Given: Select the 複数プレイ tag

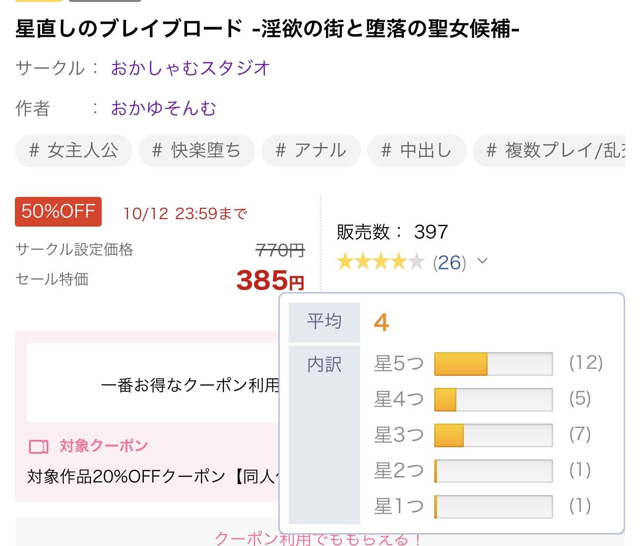Looking at the screenshot, I should click(549, 150).
